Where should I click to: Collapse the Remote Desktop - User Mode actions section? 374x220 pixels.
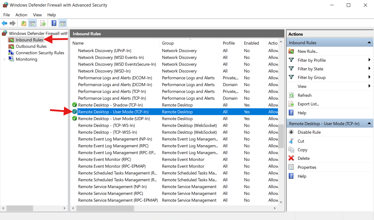(x=369, y=124)
